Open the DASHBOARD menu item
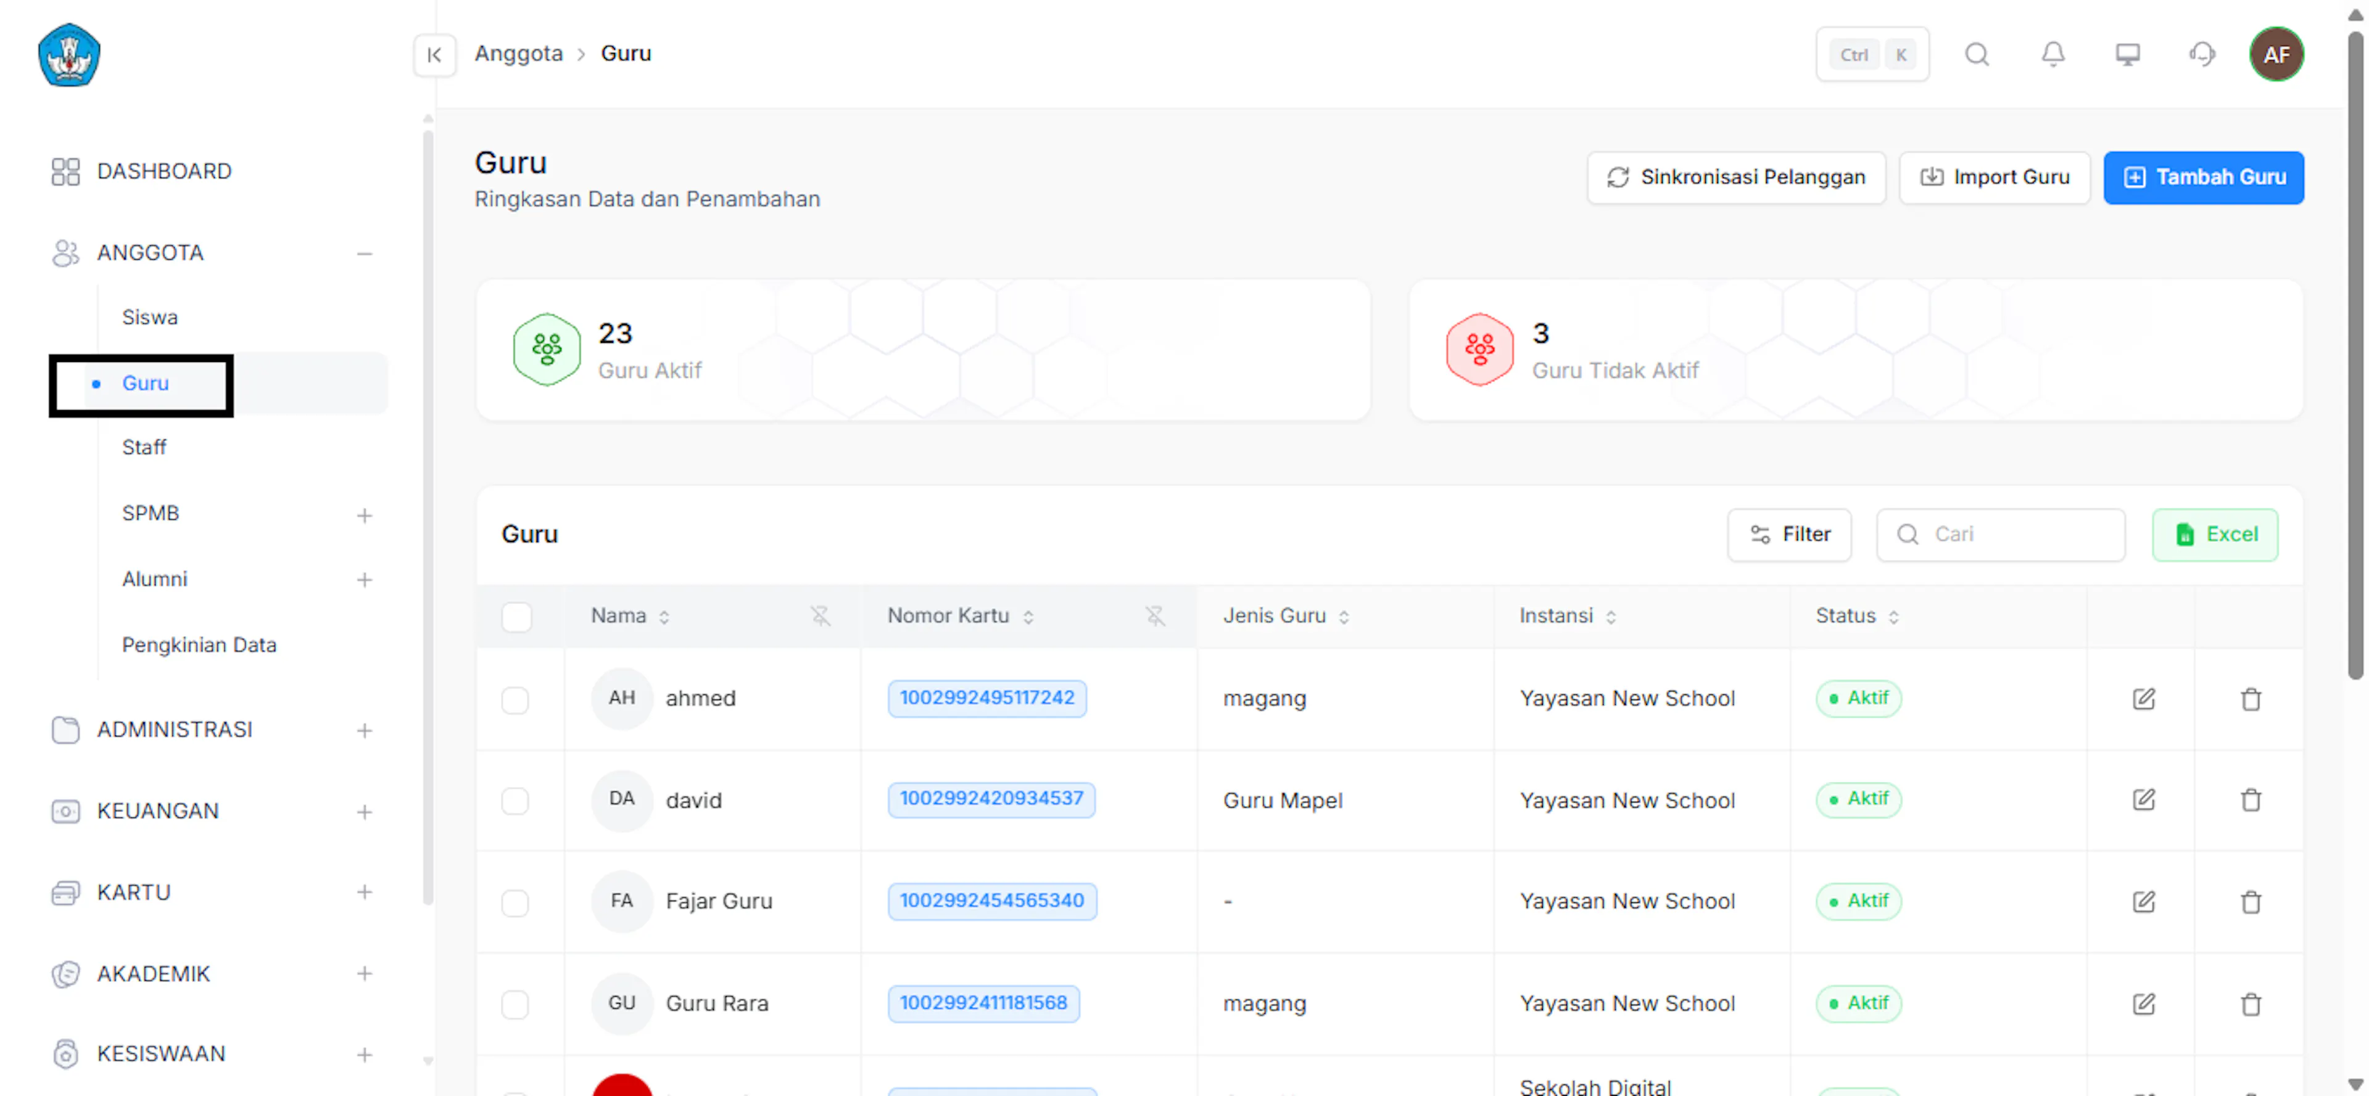 (163, 171)
